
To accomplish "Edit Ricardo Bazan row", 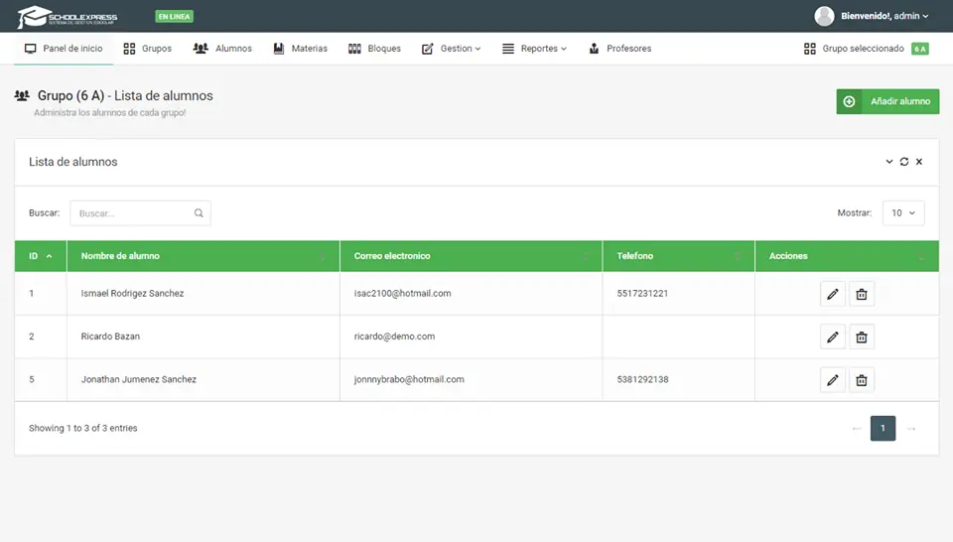I will click(833, 338).
